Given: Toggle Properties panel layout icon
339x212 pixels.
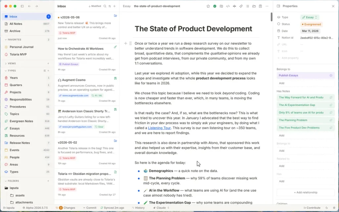Looking at the screenshot, I should (x=278, y=6).
